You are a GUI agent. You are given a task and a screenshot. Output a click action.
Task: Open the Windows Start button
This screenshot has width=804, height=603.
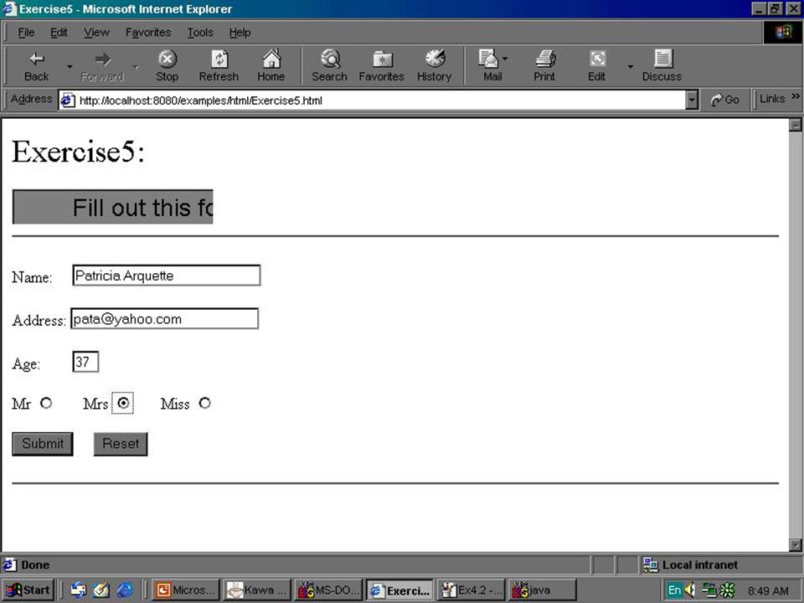pyautogui.click(x=28, y=590)
